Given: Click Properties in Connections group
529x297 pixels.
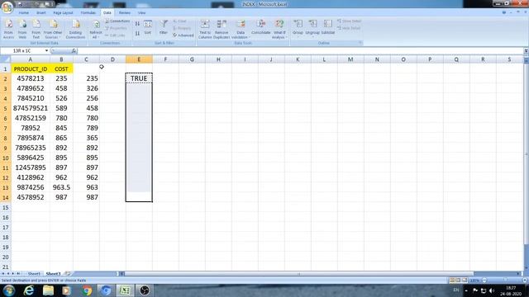Looking at the screenshot, I should [x=116, y=28].
